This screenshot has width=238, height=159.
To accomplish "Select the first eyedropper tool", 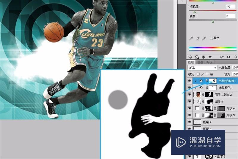I will pyautogui.click(x=191, y=38).
